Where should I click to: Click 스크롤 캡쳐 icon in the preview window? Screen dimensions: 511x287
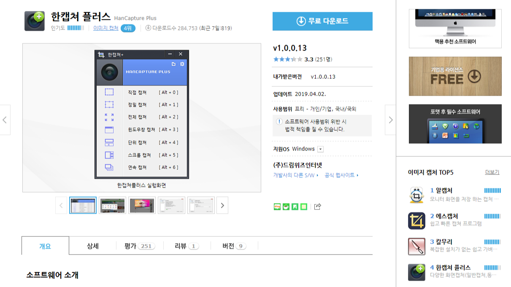tap(109, 155)
